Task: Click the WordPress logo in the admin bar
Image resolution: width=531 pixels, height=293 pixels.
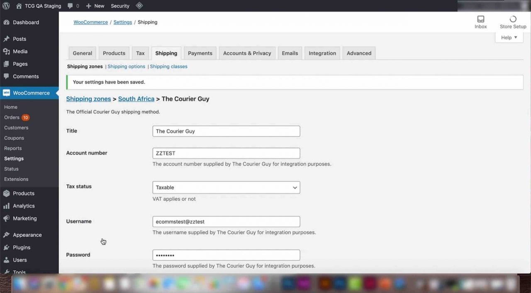Action: [6, 6]
